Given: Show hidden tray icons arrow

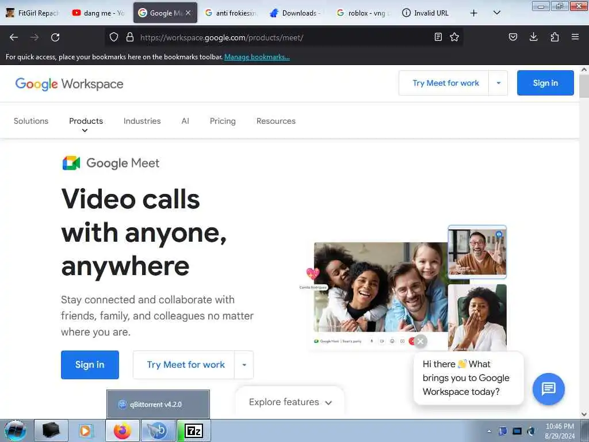Looking at the screenshot, I should 489,432.
